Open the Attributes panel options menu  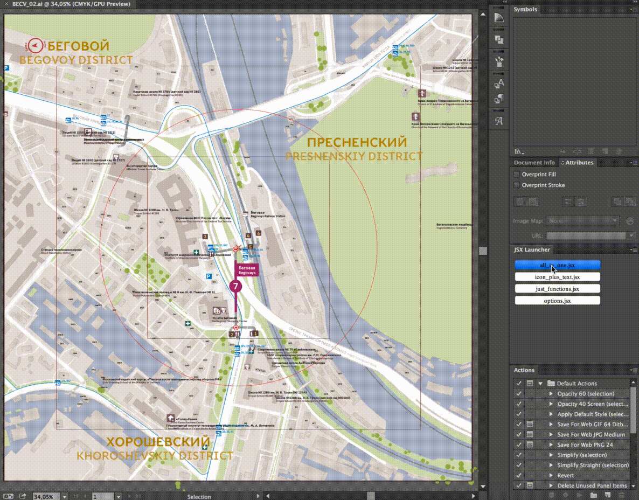tap(633, 163)
